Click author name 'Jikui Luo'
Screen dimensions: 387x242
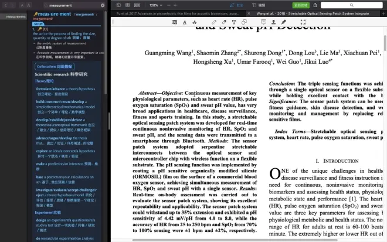point(317,62)
